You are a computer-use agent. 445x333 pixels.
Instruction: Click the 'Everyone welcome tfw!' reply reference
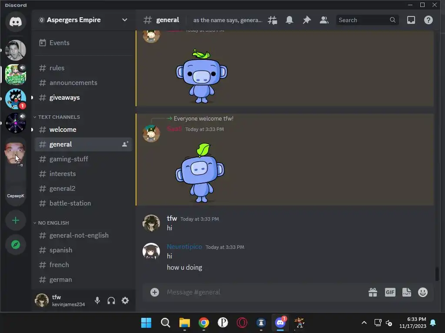pyautogui.click(x=203, y=118)
